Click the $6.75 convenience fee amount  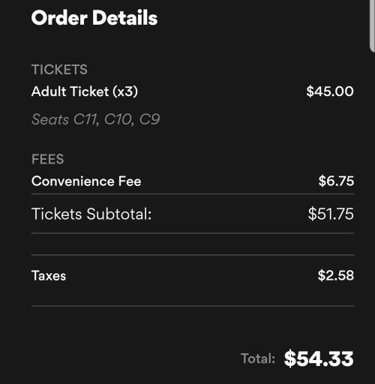(x=336, y=181)
